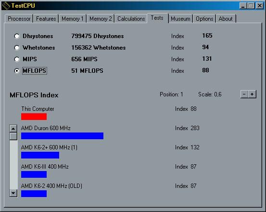Open the Memory 2 tab
Image resolution: width=266 pixels, height=212 pixels.
click(x=101, y=19)
